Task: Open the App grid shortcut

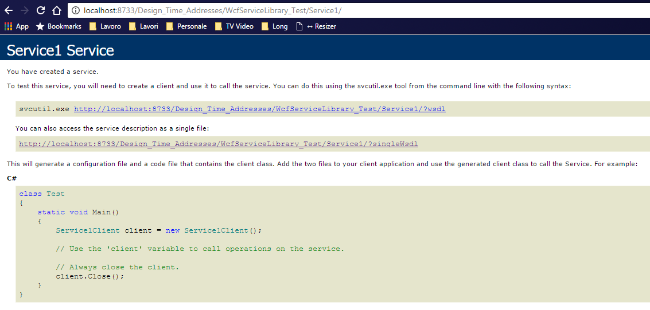Action: (16, 26)
